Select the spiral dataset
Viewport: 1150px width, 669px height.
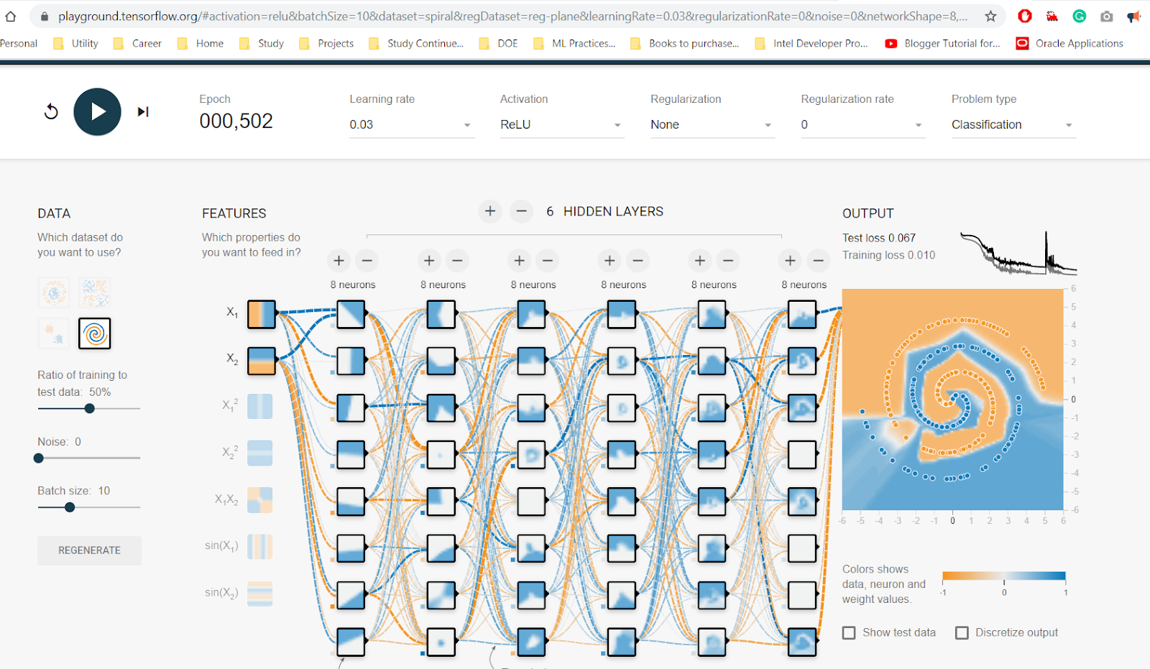click(95, 333)
